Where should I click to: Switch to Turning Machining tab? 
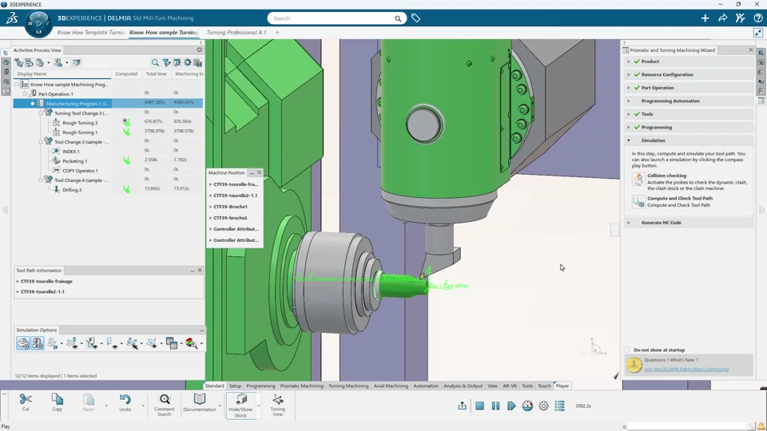coord(348,386)
